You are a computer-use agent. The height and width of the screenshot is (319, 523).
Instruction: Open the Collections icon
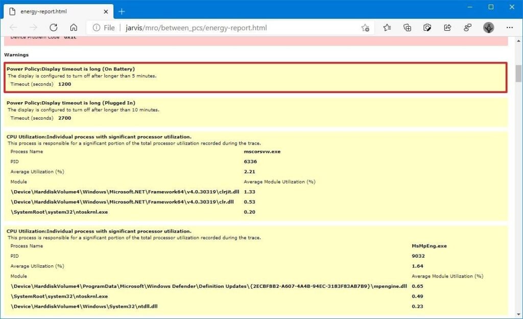point(407,28)
